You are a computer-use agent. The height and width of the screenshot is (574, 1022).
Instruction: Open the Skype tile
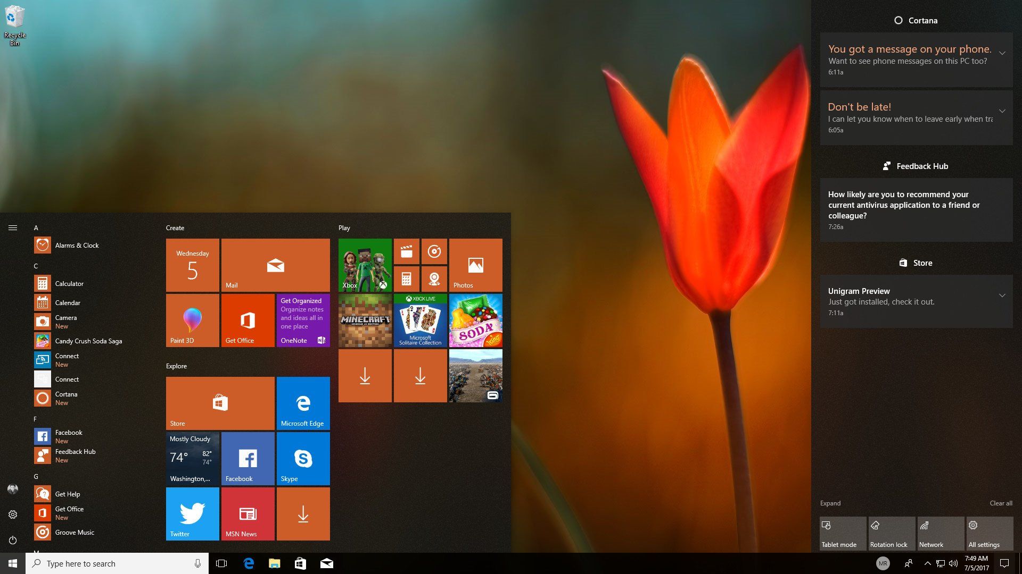point(303,459)
